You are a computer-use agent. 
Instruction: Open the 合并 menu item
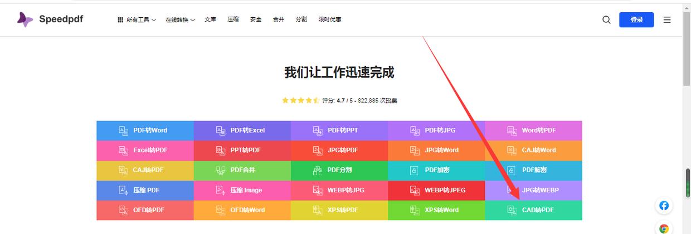click(x=279, y=19)
